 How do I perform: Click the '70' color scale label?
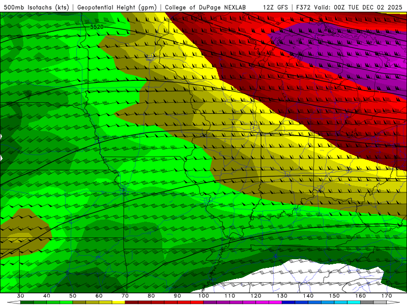click(125, 296)
